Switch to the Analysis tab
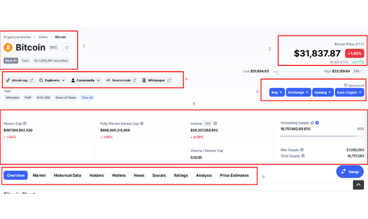Screen dimensions: 368x219 [x=204, y=175]
